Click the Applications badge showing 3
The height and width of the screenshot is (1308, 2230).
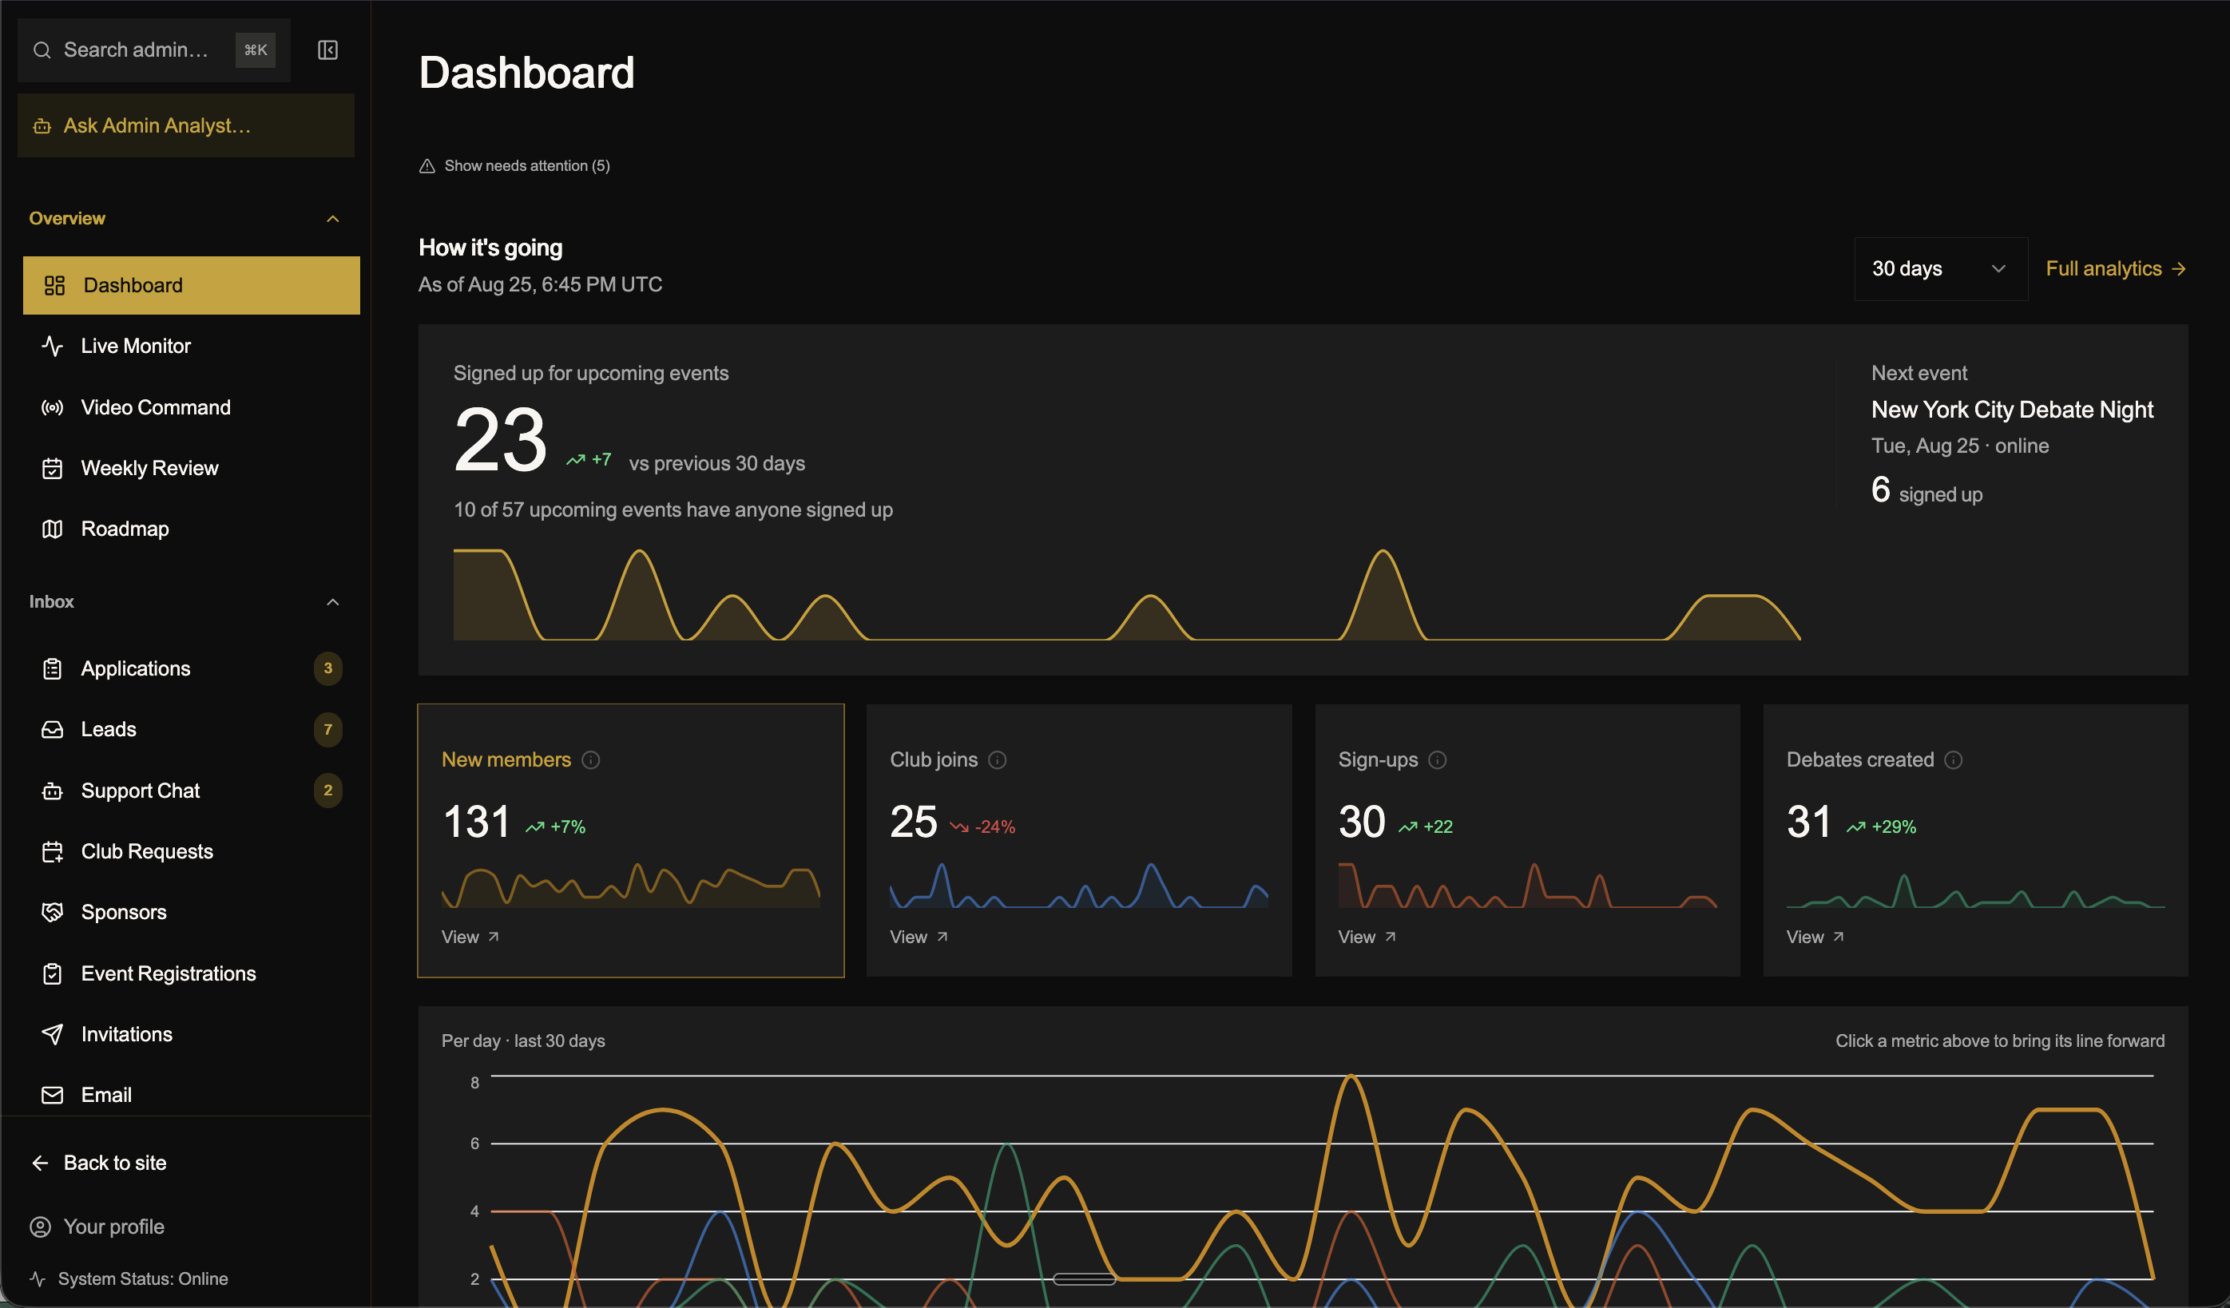tap(327, 668)
